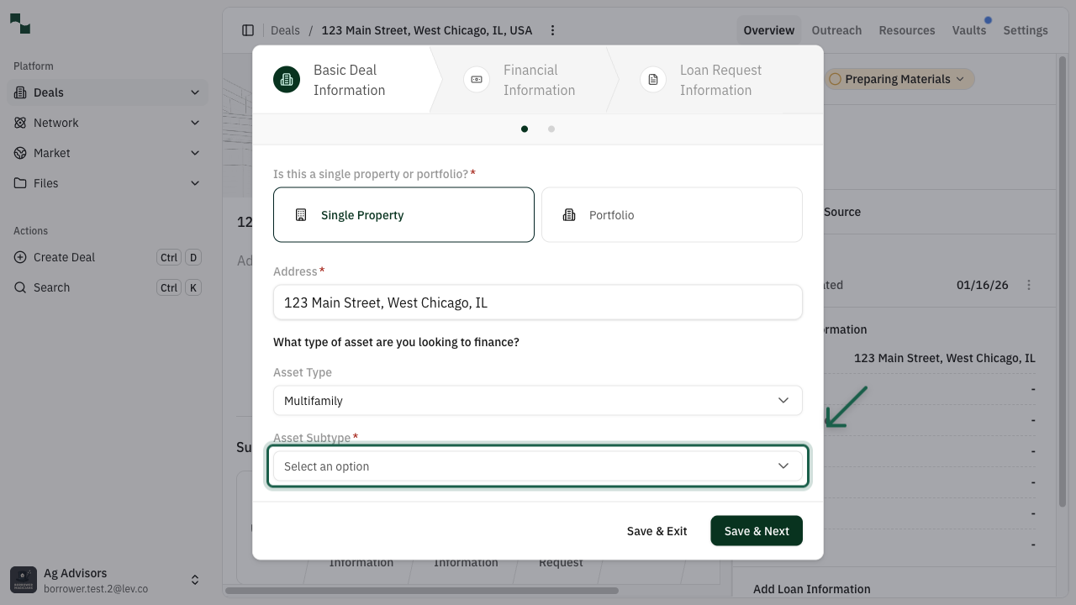The height and width of the screenshot is (605, 1076).
Task: Open the Preparing Materials status dropdown
Action: point(898,78)
